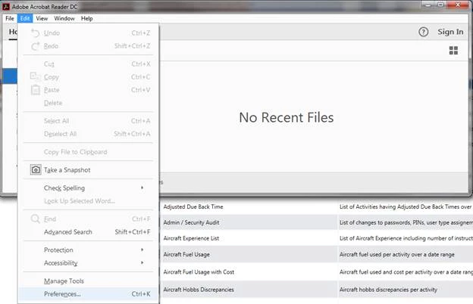The width and height of the screenshot is (473, 304).
Task: Open the Help menu
Action: pos(87,18)
